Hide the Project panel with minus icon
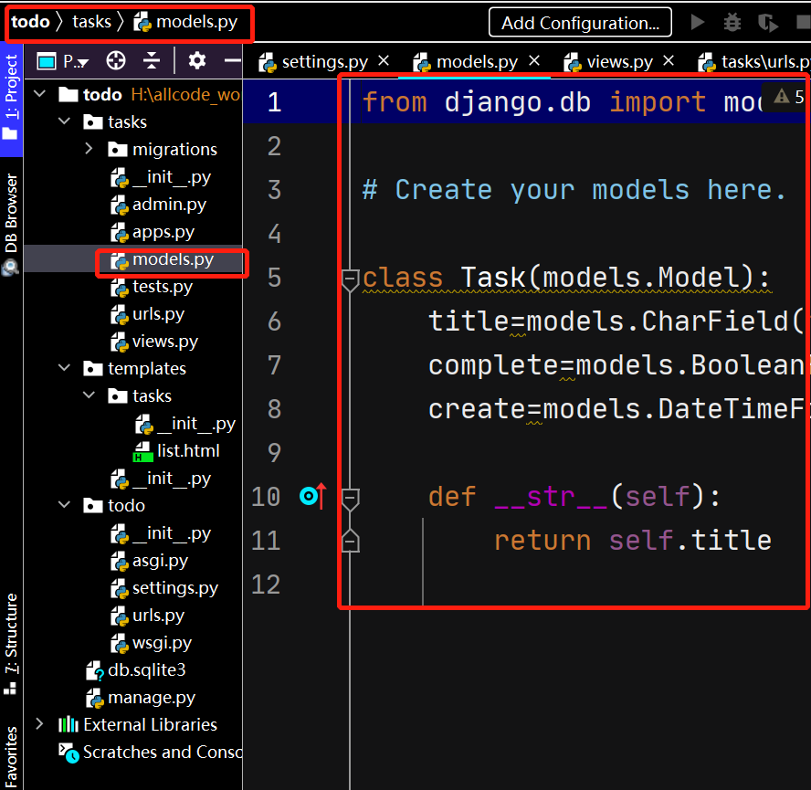Screen dimensions: 811x790 [232, 60]
